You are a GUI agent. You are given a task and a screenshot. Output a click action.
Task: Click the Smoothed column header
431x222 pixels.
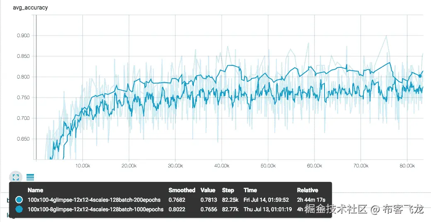[182, 190]
